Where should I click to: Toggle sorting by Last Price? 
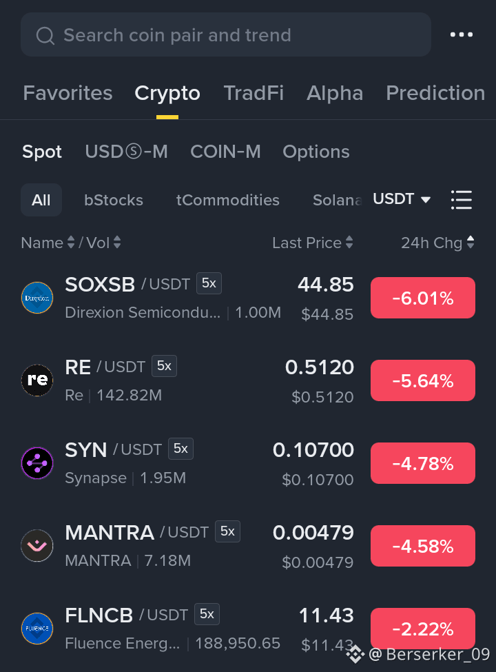coord(313,243)
